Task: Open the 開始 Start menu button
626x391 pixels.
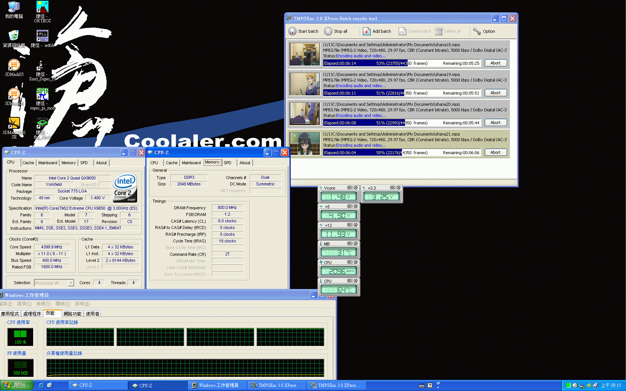Action: pyautogui.click(x=17, y=385)
